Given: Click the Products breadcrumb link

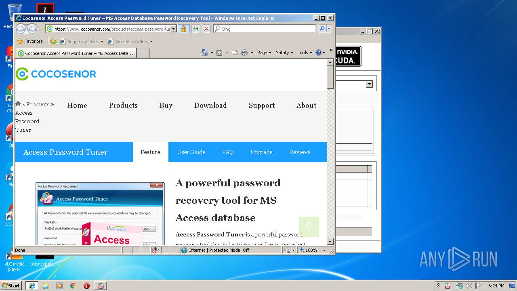Looking at the screenshot, I should click(38, 104).
